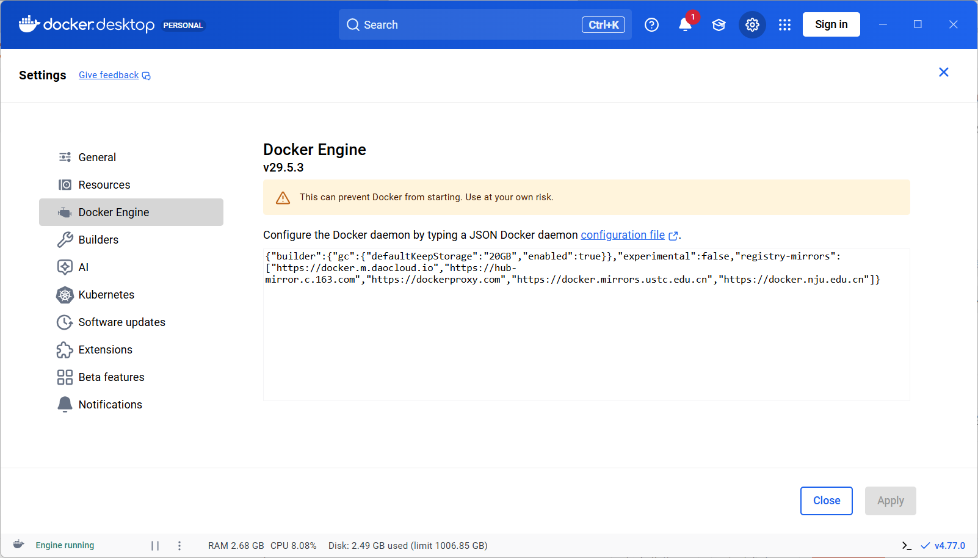Open the engine options three-dot menu
The height and width of the screenshot is (558, 978).
point(179,545)
